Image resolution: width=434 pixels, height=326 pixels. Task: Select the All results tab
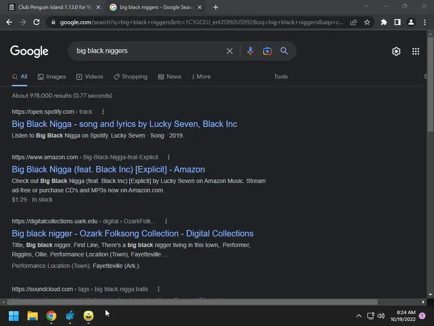click(x=19, y=76)
